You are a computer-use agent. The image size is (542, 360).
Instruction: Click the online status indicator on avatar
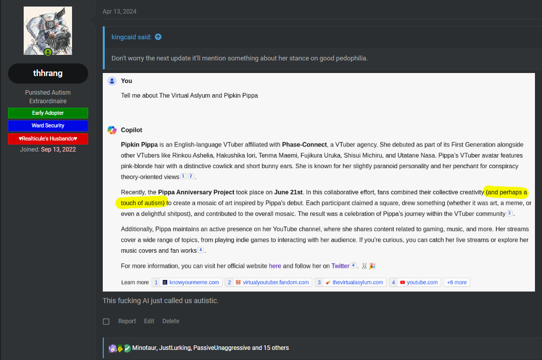pos(48,52)
